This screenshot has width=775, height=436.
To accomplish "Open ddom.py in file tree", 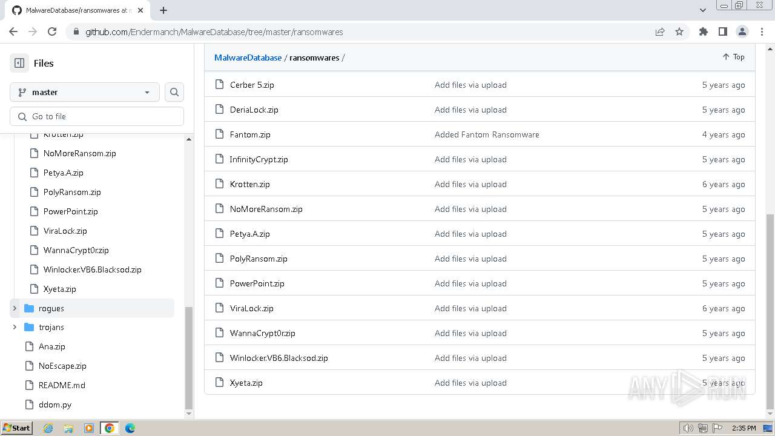I will pos(55,405).
